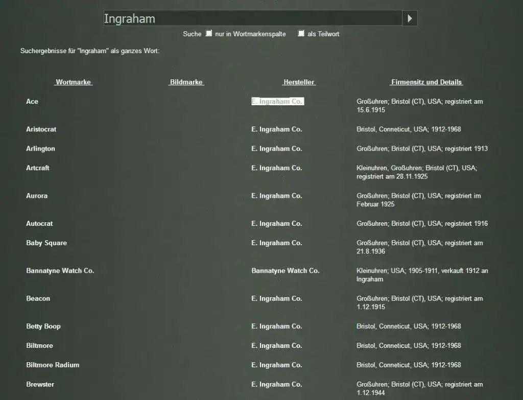Click E. Ingraham Co. in Artcraft row
This screenshot has width=523, height=400.
point(276,168)
